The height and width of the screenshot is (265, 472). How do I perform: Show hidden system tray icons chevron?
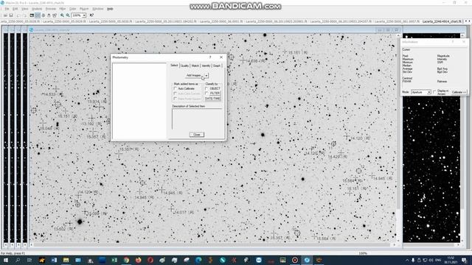(407, 260)
